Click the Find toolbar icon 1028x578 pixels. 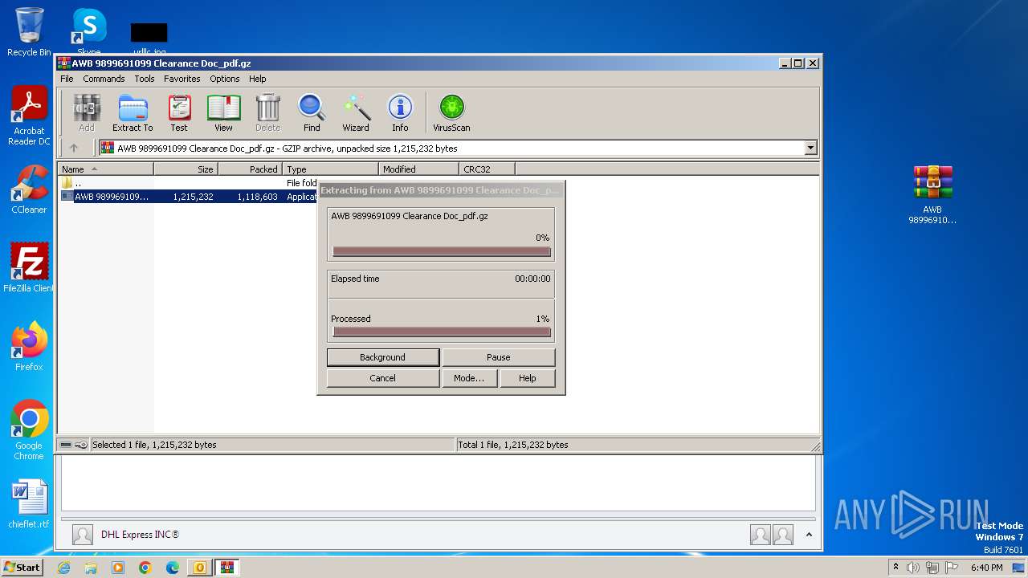(312, 113)
